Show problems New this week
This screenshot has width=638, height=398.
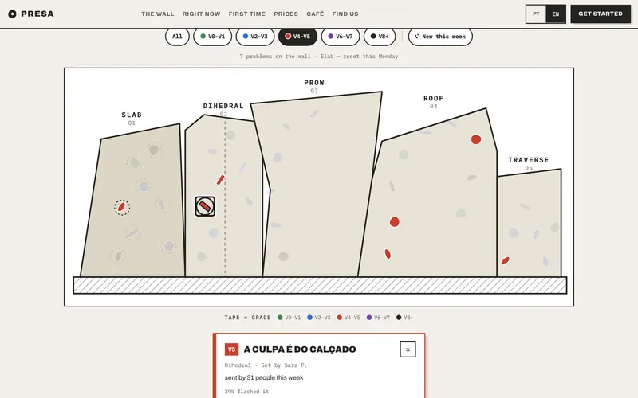coord(440,37)
